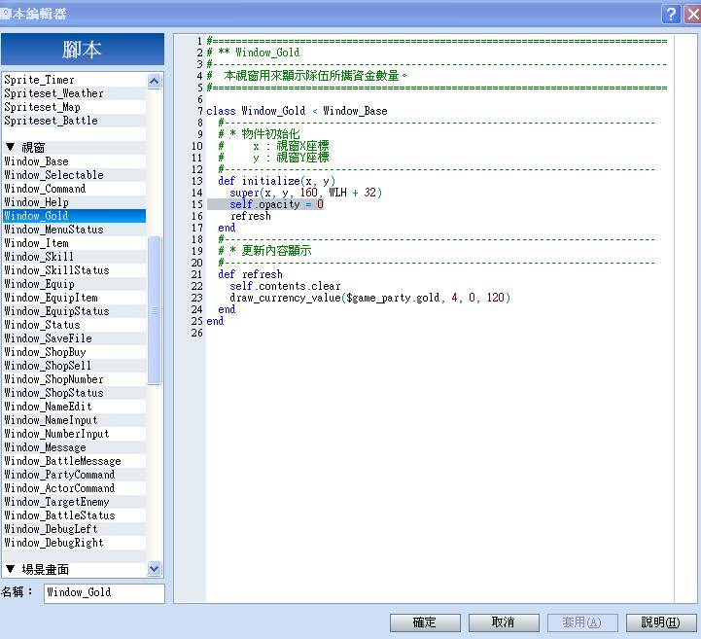The height and width of the screenshot is (639, 701).
Task: Open the Window_Item script
Action: [74, 243]
